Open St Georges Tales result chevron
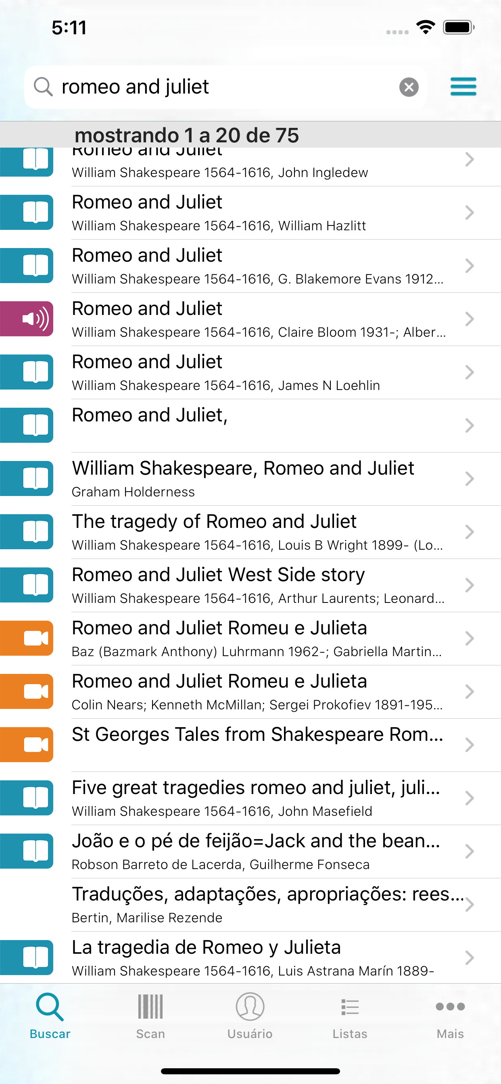This screenshot has width=501, height=1084. (x=470, y=745)
